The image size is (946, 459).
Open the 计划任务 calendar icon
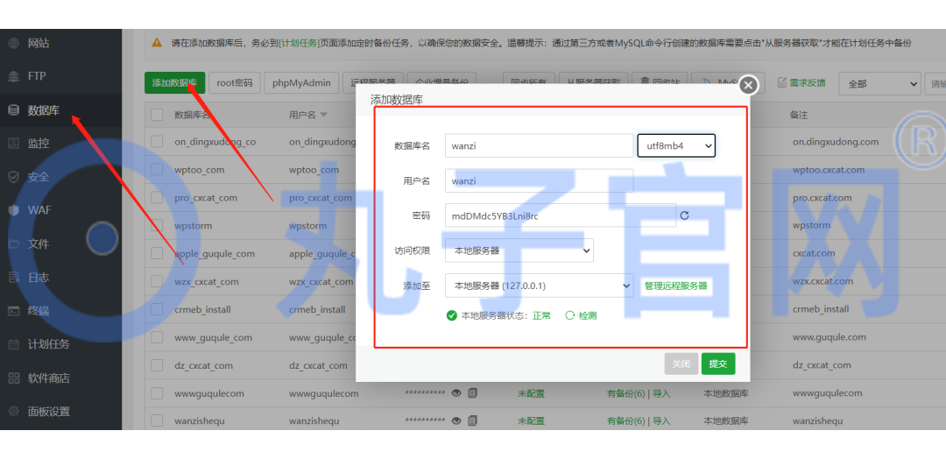[x=14, y=345]
